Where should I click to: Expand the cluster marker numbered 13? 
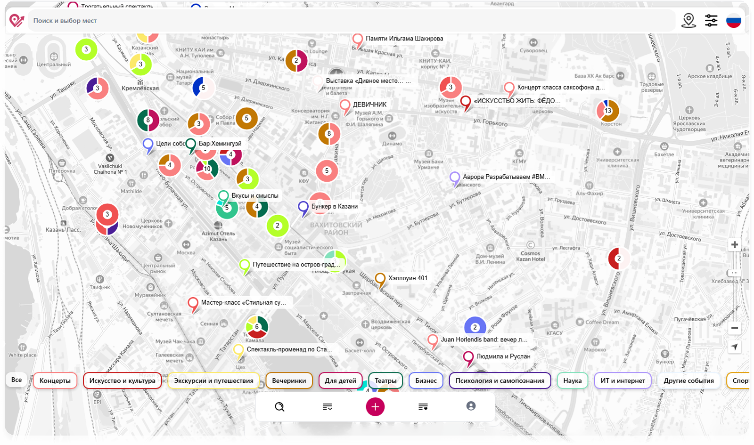608,111
